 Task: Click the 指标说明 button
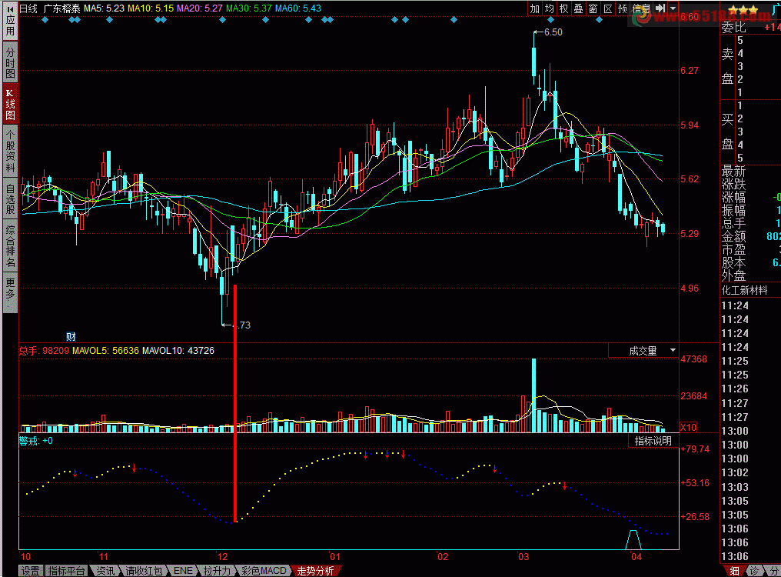[653, 441]
